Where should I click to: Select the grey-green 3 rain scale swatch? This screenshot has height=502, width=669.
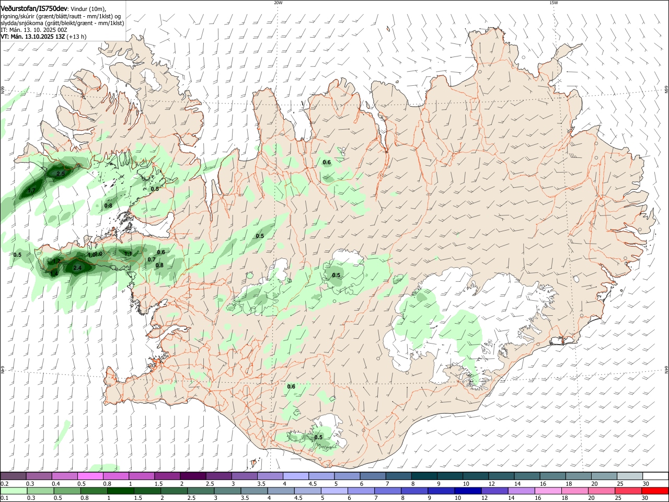point(227,490)
